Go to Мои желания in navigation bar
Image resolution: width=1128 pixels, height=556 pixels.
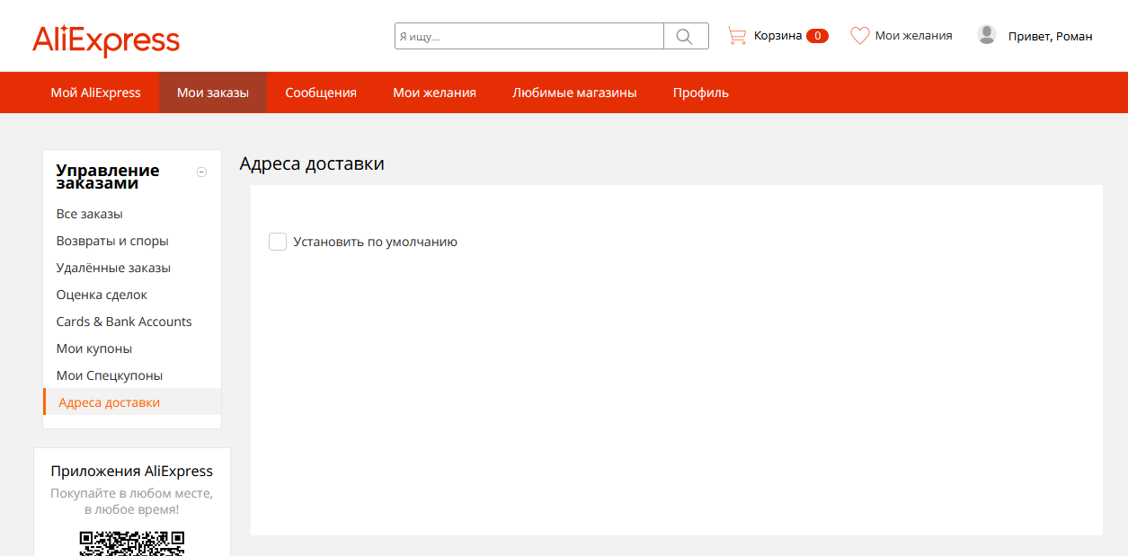(x=434, y=93)
